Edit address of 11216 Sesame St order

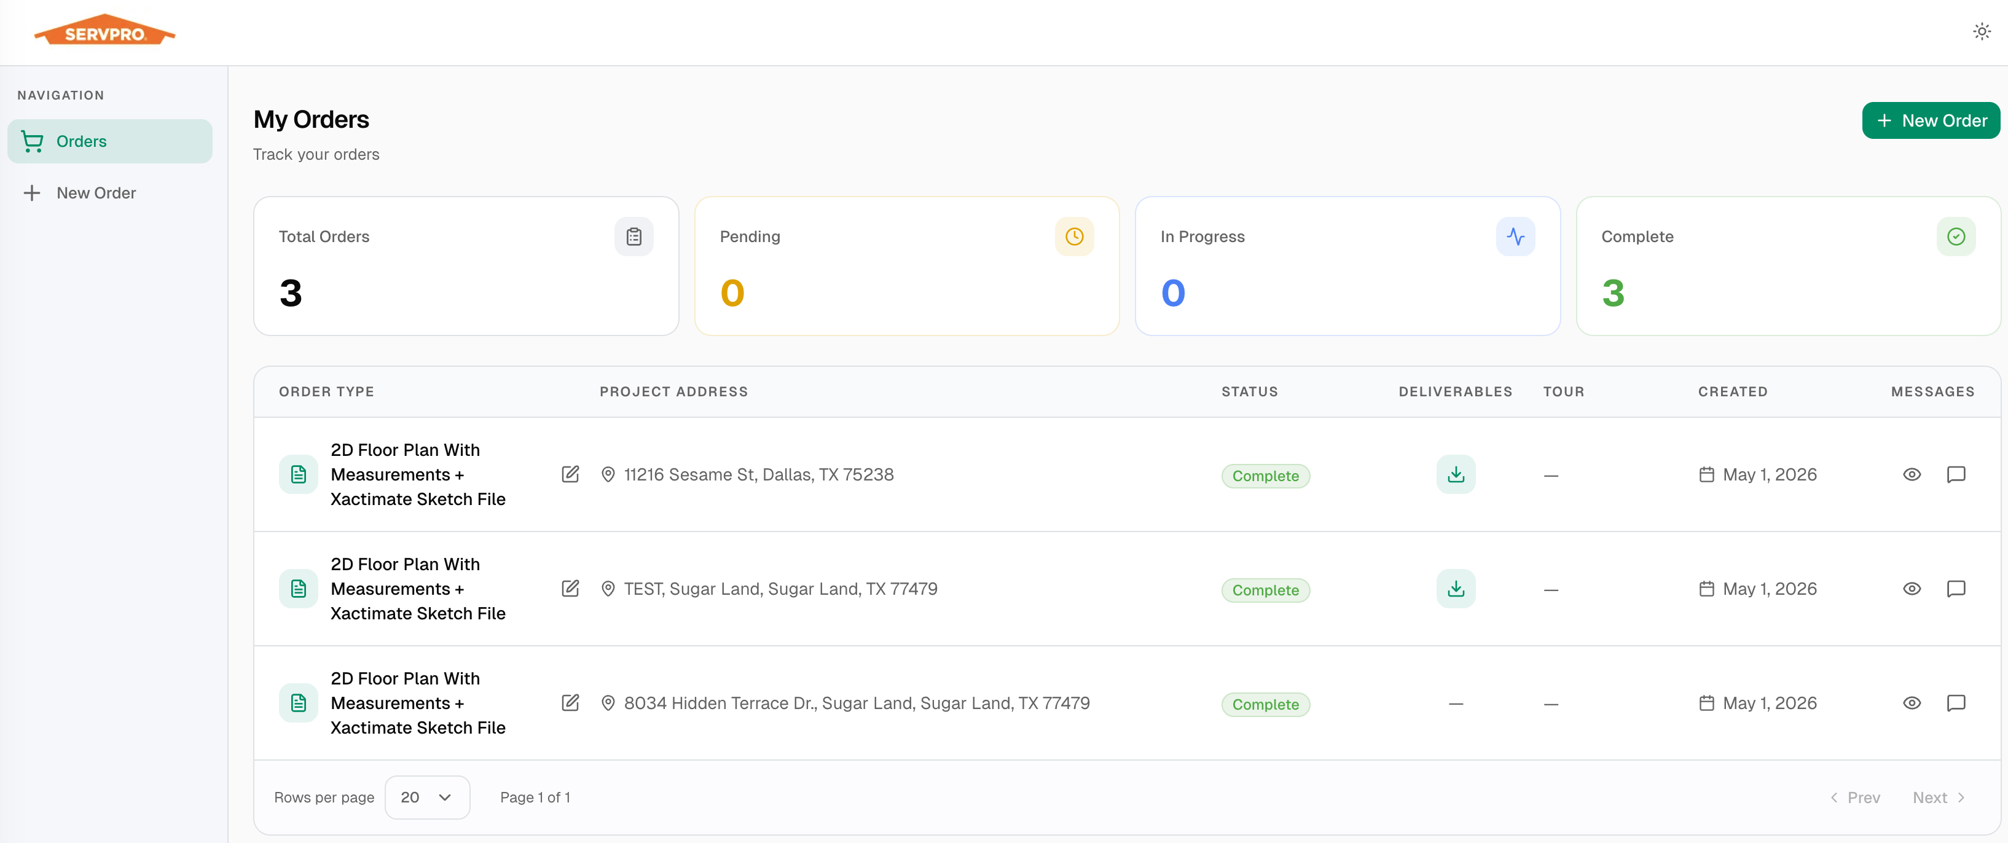571,474
